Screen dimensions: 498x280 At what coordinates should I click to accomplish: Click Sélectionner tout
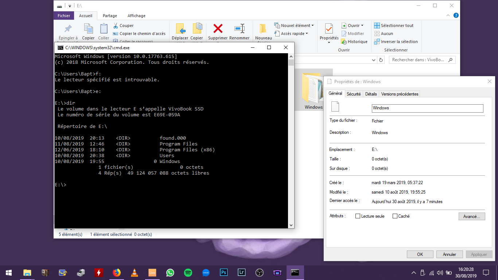(x=394, y=26)
